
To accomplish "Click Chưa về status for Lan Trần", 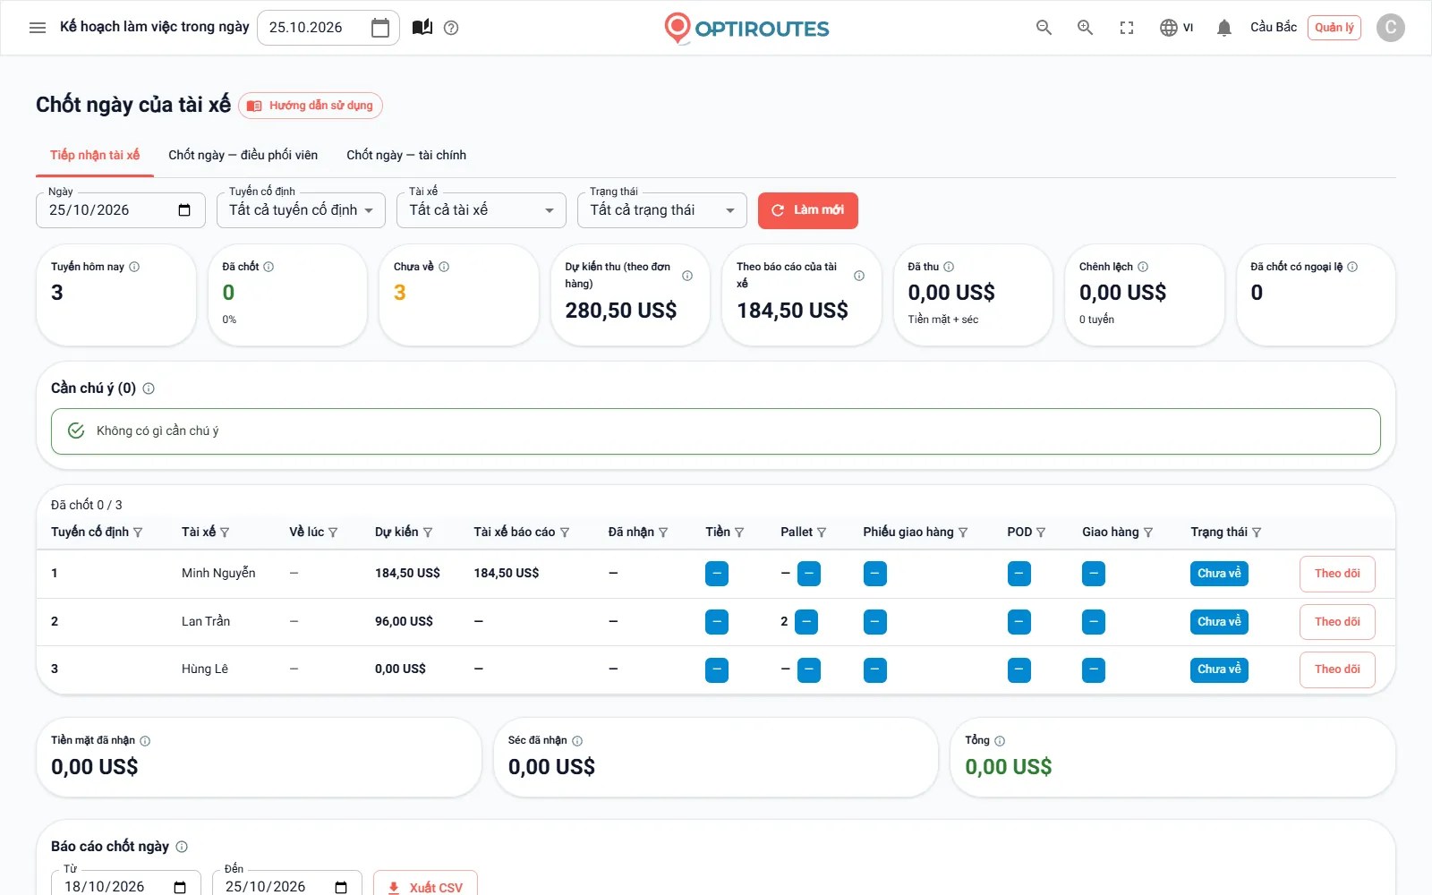I will coord(1219,622).
